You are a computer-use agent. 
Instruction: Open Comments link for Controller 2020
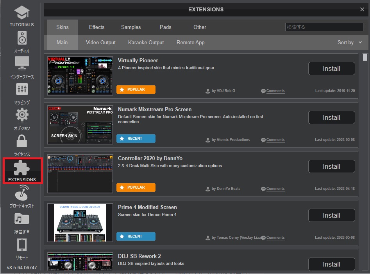(275, 189)
